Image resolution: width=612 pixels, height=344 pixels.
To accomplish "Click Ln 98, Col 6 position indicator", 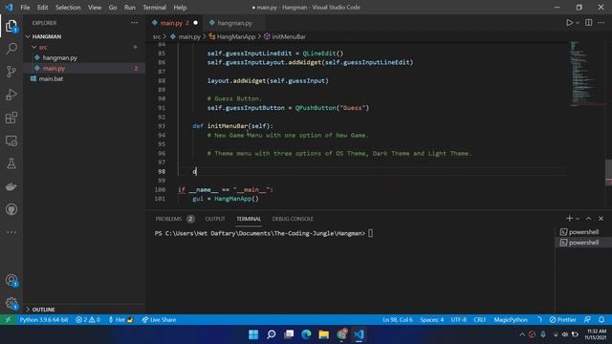I will tap(398, 320).
